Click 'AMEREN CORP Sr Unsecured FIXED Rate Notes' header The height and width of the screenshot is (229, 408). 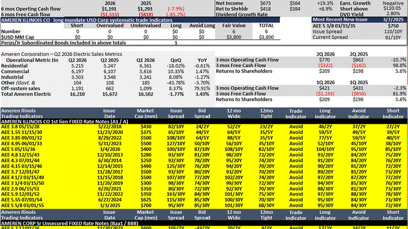pos(204,223)
